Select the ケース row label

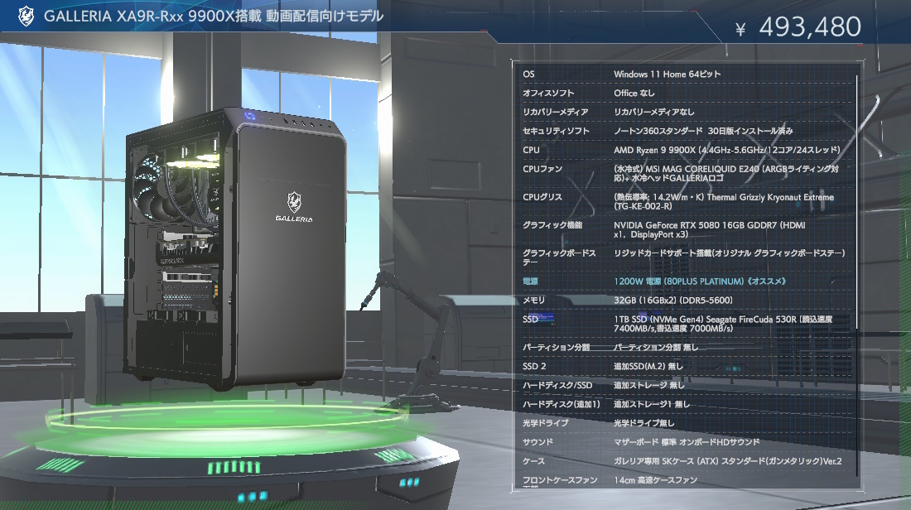point(533,461)
